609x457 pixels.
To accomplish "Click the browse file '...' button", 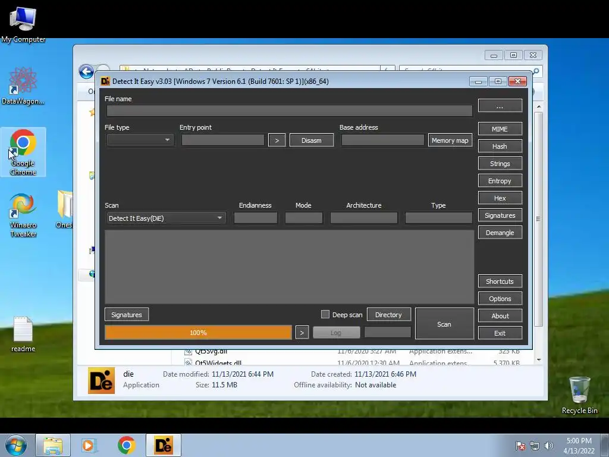I will pyautogui.click(x=500, y=106).
